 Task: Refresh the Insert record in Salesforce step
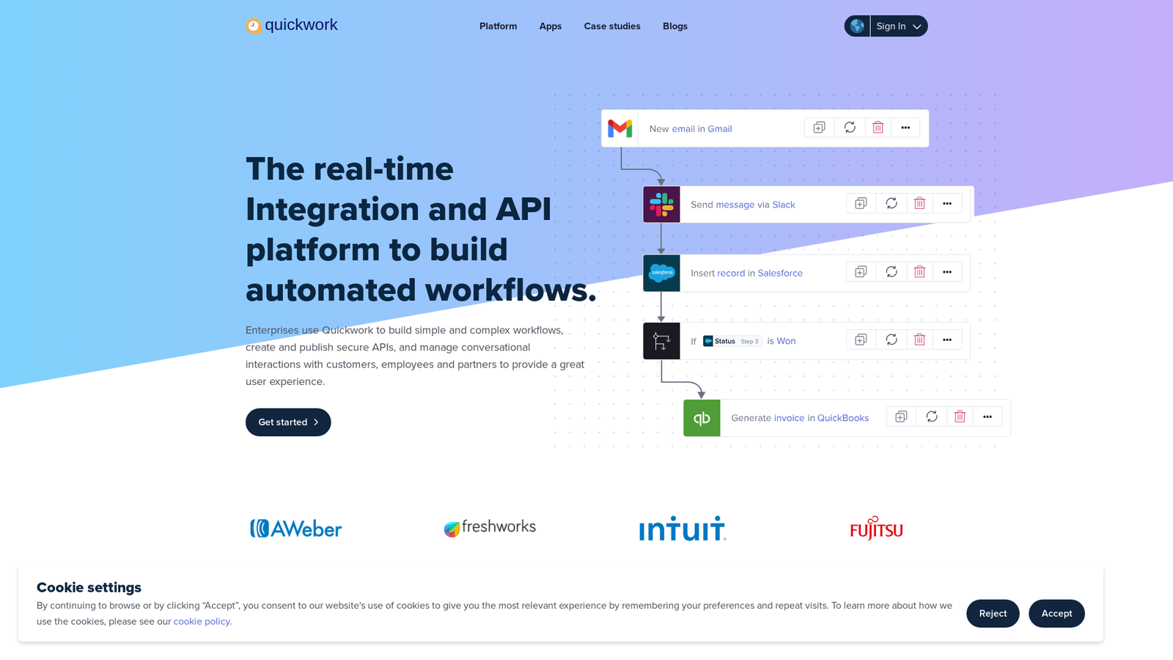891,272
